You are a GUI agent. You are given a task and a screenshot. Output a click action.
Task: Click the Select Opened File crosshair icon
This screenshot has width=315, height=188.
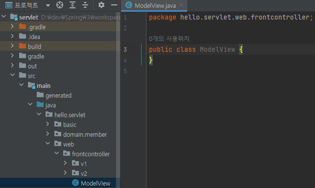pos(60,5)
